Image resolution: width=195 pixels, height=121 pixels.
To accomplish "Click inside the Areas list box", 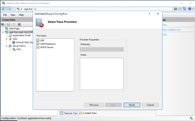I will 101,74.
